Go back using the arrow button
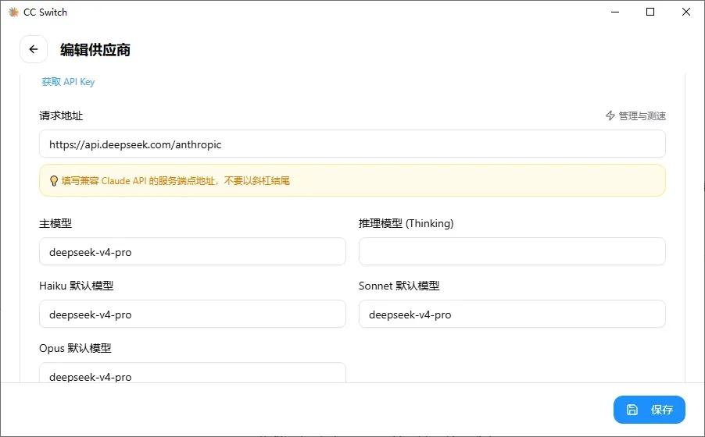Image resolution: width=705 pixels, height=437 pixels. coord(34,49)
